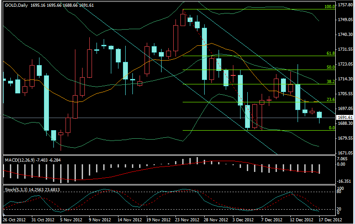The height and width of the screenshot is (224, 355).
Task: Select the 61.8 Fibonacci level label
Action: pos(331,53)
